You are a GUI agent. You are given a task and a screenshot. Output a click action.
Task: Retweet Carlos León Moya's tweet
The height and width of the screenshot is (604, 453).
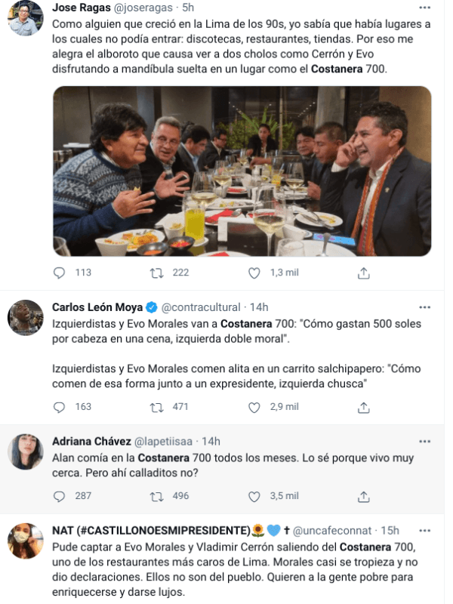coord(157,407)
